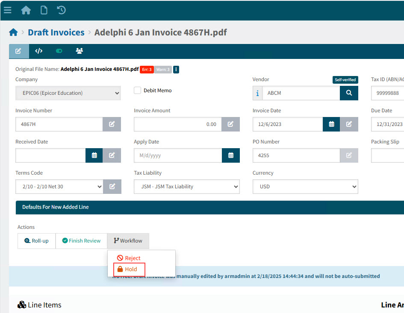Screen dimensions: 404x313
Task: Click the home icon in top bar
Action: (26, 10)
